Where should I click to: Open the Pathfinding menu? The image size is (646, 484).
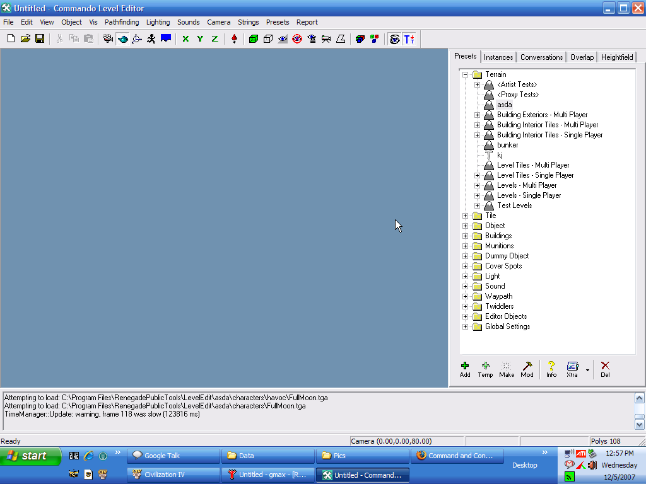click(122, 22)
